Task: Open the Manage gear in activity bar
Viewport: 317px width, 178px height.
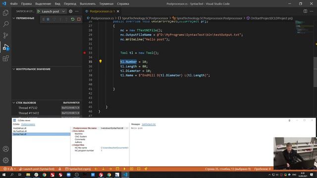Action: pyautogui.click(x=5, y=160)
